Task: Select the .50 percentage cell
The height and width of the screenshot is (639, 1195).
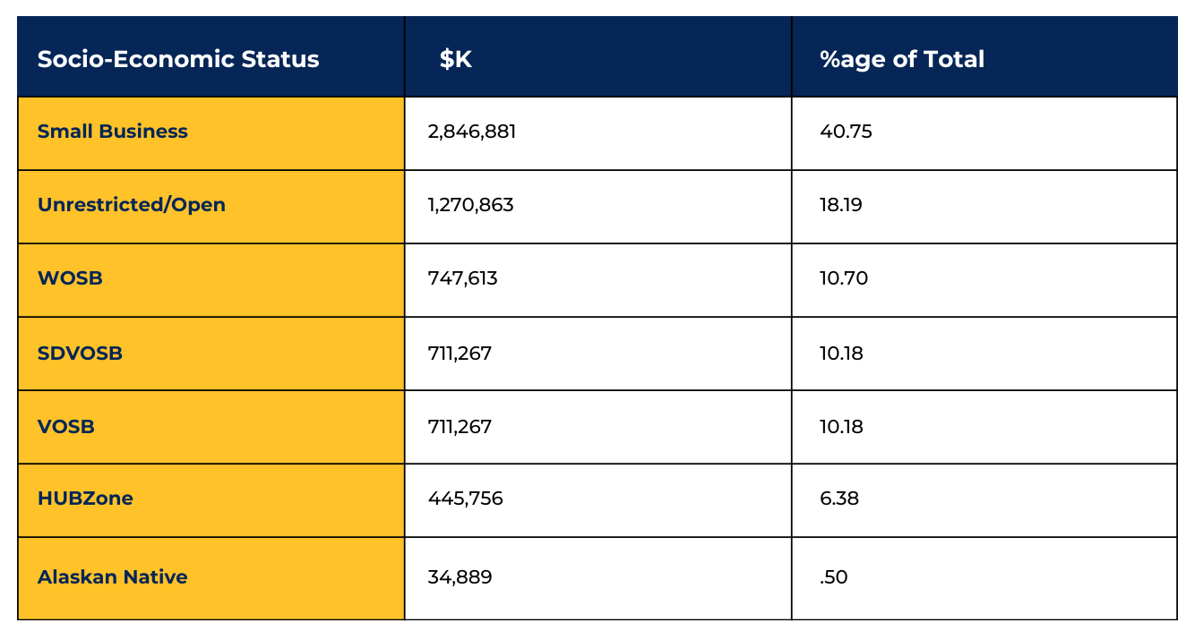Action: (x=834, y=577)
